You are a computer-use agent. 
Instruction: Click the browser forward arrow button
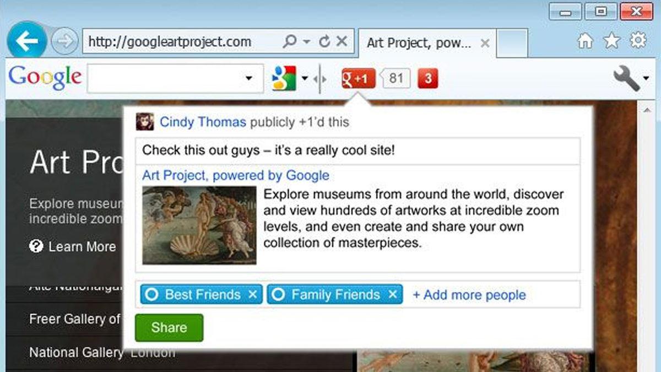click(x=64, y=41)
